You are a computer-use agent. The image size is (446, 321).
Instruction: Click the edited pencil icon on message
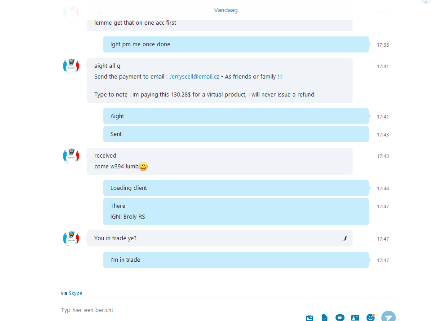tap(344, 238)
